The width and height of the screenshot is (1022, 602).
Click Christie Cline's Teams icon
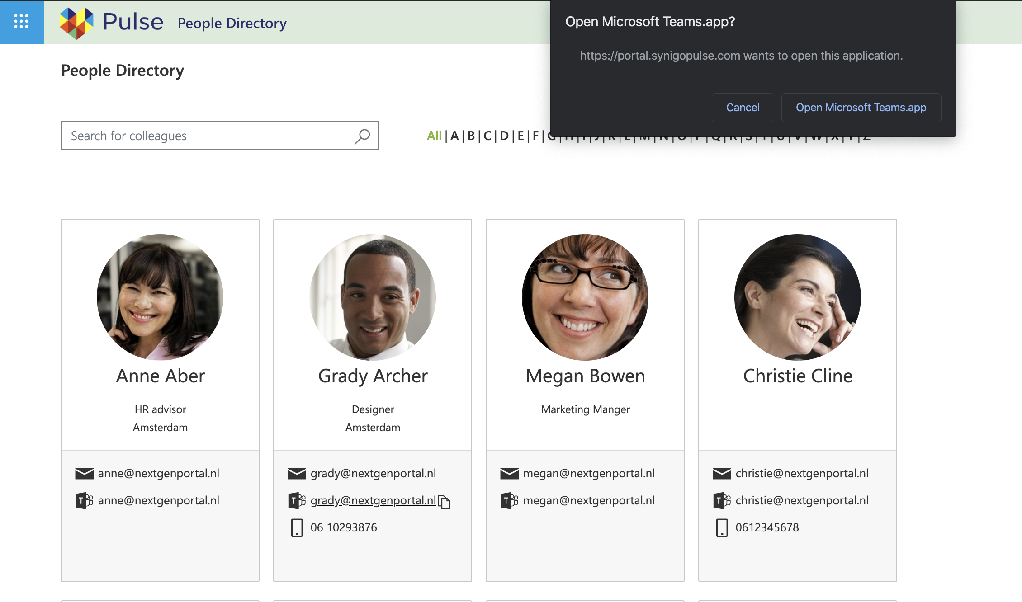click(x=722, y=501)
